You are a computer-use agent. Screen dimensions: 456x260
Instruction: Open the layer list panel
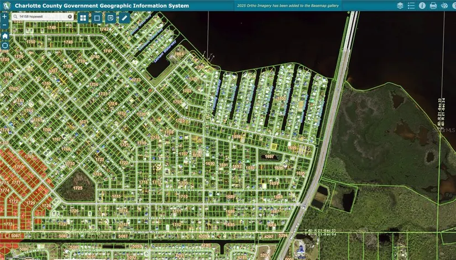(400, 6)
